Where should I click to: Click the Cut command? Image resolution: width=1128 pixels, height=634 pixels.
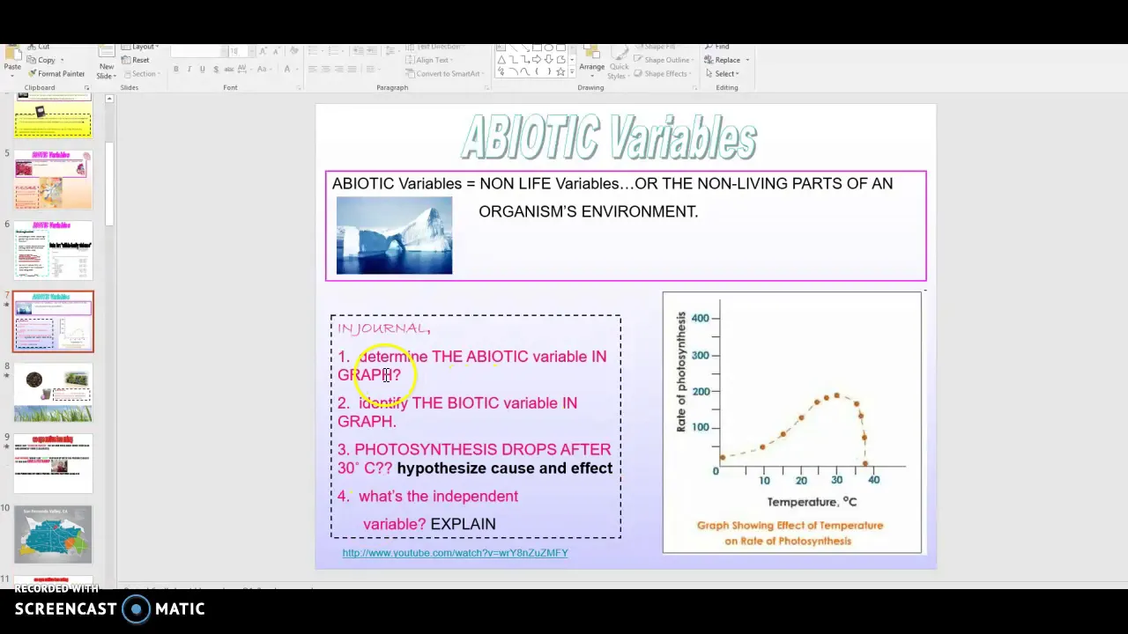(39, 47)
